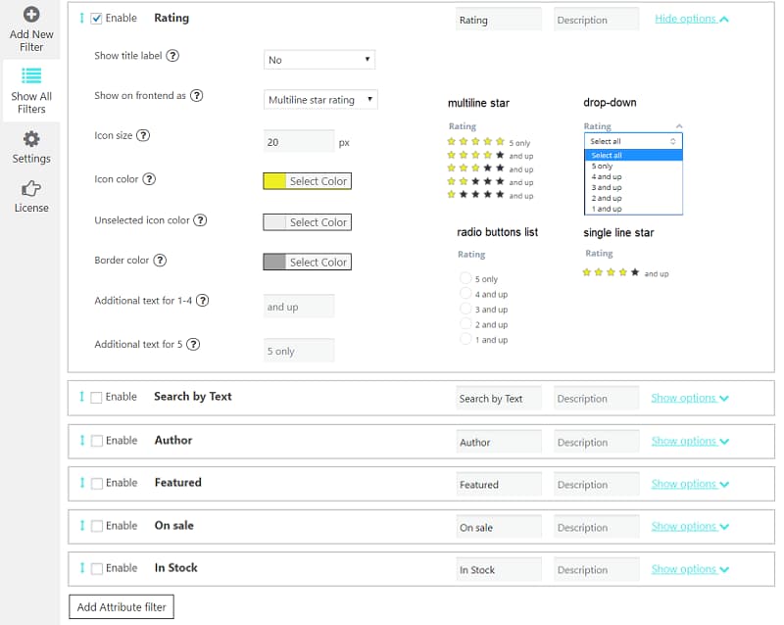Choose highlighted 'Select all' drop-down option
Image resolution: width=784 pixels, height=625 pixels.
633,156
